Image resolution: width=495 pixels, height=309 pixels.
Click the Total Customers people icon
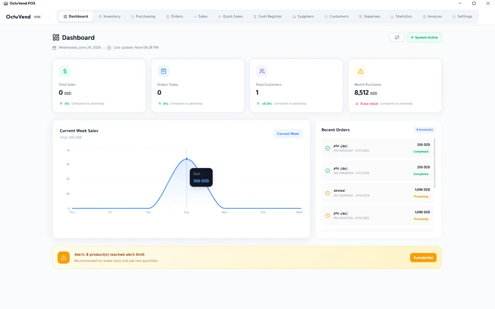pyautogui.click(x=262, y=71)
